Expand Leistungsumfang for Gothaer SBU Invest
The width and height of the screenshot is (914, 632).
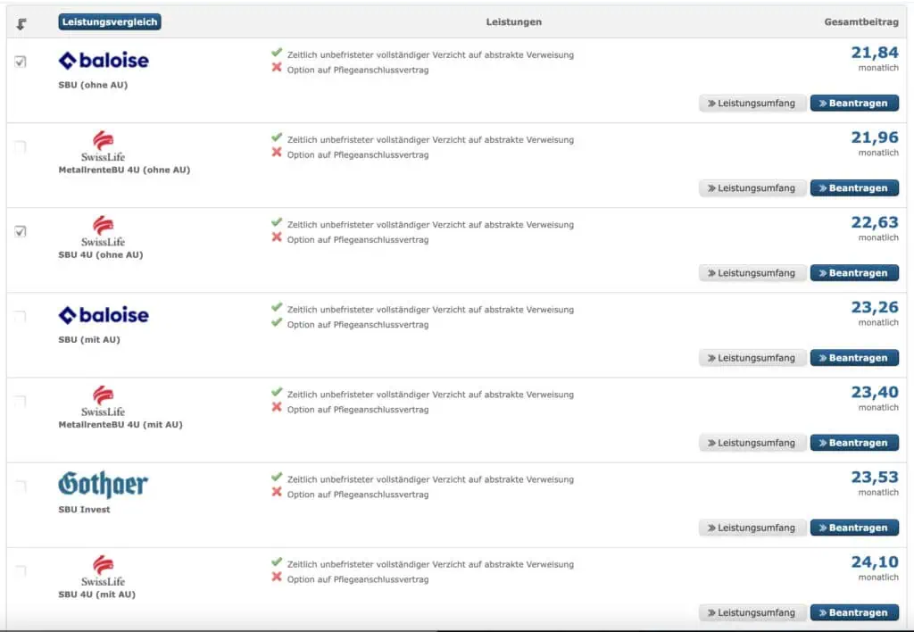tap(752, 528)
